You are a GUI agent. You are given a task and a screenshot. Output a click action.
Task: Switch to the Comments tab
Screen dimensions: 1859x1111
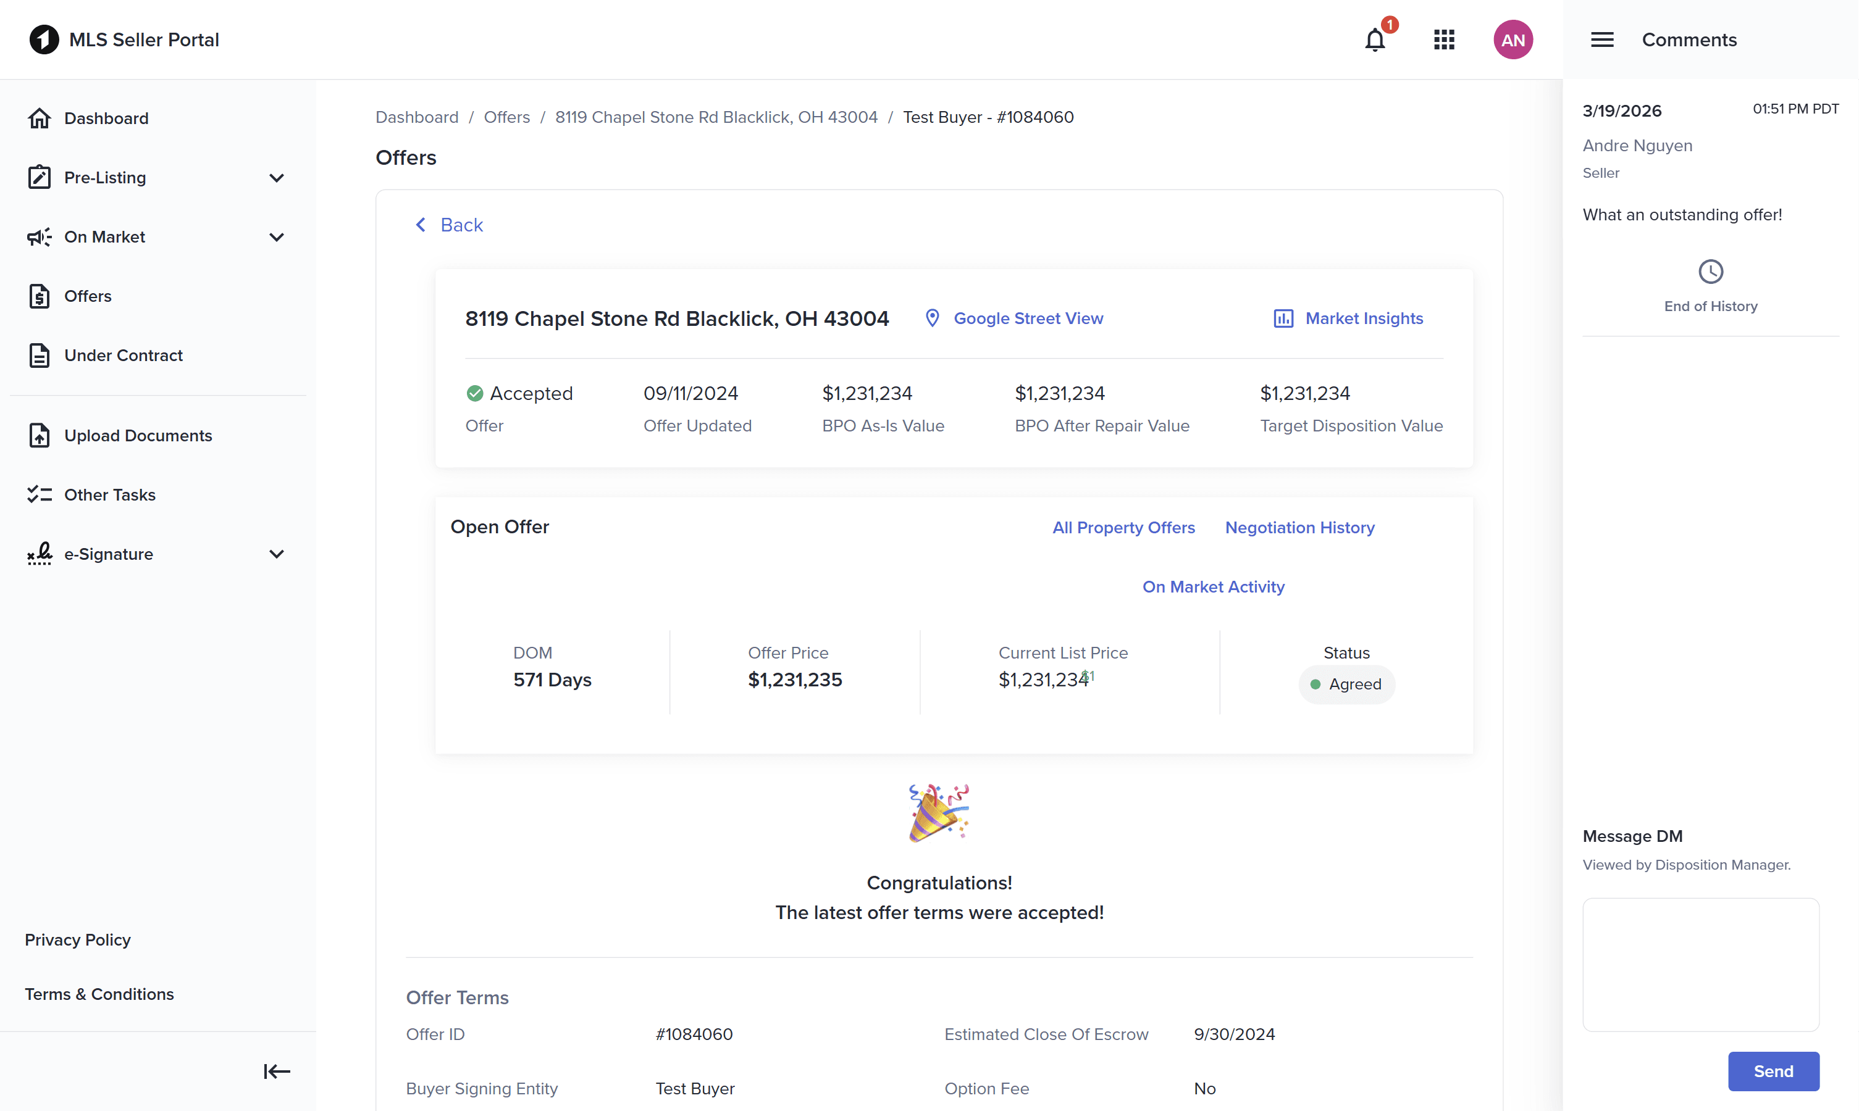click(x=1689, y=40)
